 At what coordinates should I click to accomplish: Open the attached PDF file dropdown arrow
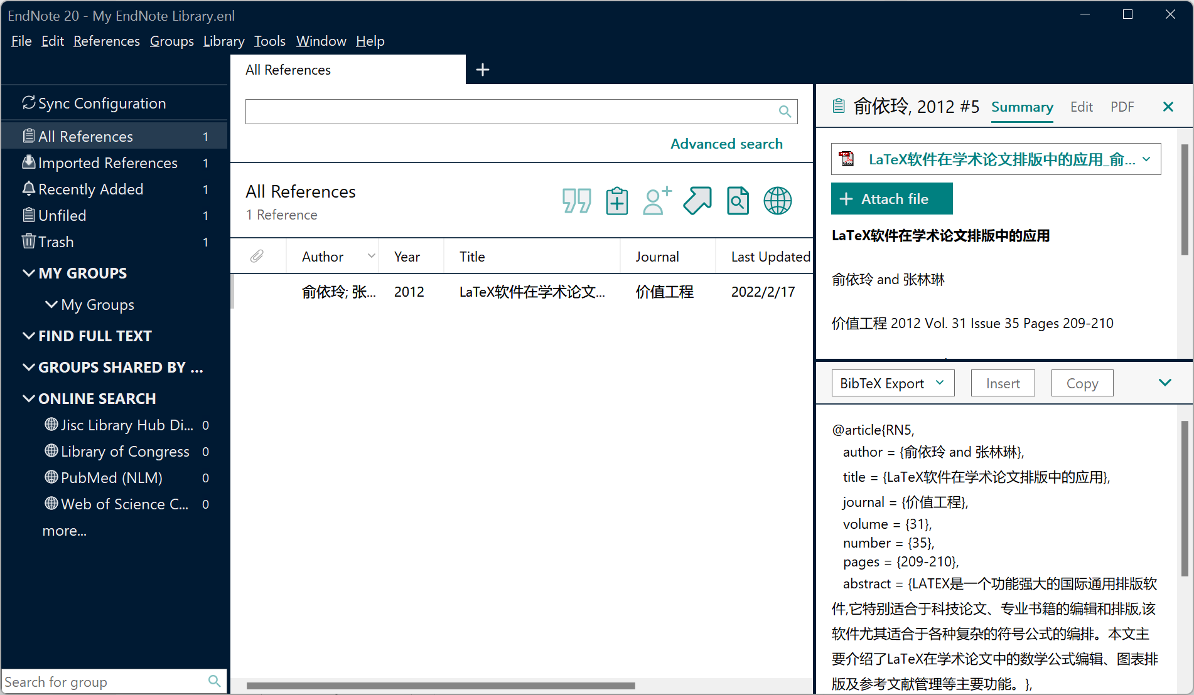[x=1146, y=159]
